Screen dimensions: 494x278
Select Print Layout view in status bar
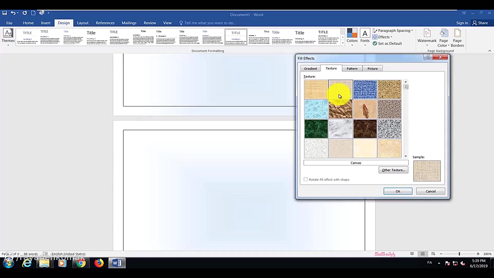tap(422, 254)
